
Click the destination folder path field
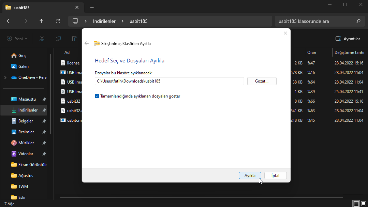pyautogui.click(x=169, y=81)
